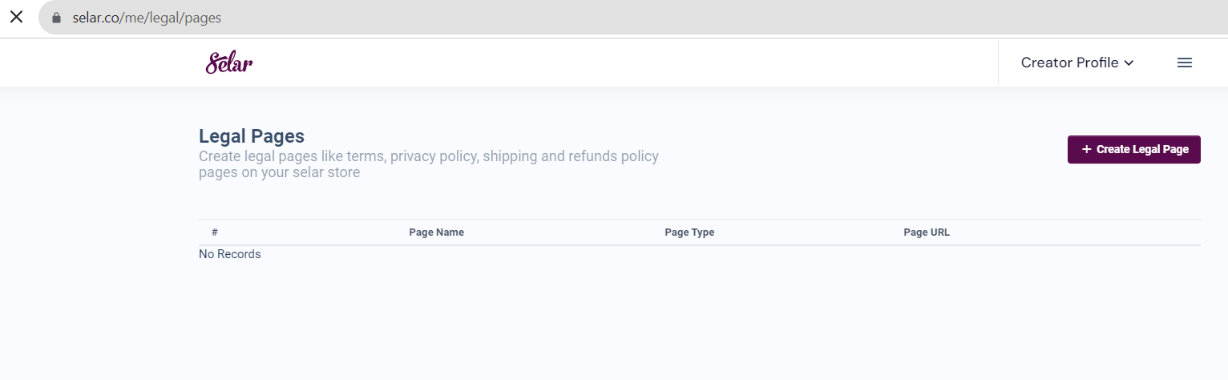Screen dimensions: 1228x380
Task: Select the Page Type column header
Action: (689, 232)
